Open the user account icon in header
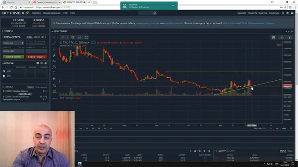The image size is (298, 167). (292, 13)
